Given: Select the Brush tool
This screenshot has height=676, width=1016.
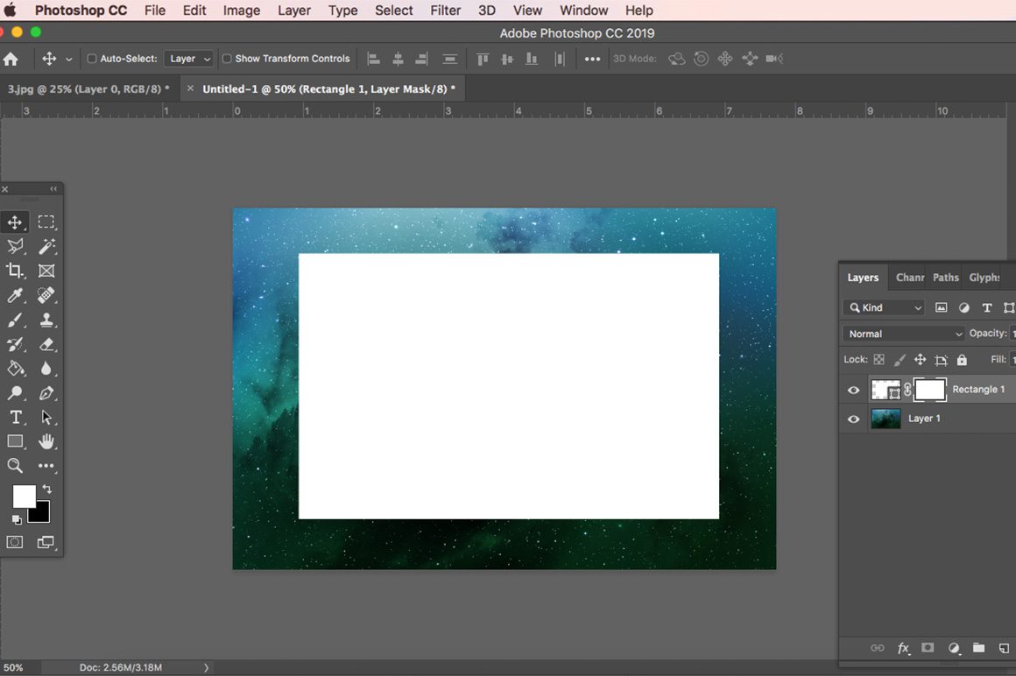Looking at the screenshot, I should pos(15,320).
